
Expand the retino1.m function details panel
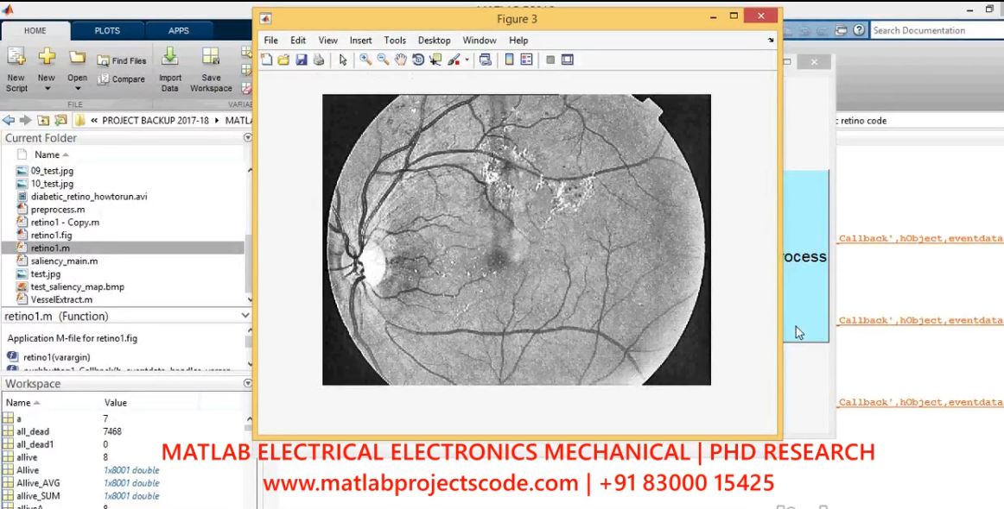point(245,317)
